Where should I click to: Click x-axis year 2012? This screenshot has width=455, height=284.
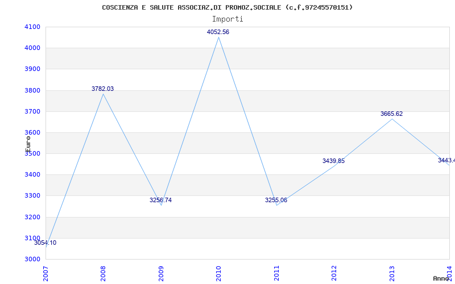[x=334, y=273]
